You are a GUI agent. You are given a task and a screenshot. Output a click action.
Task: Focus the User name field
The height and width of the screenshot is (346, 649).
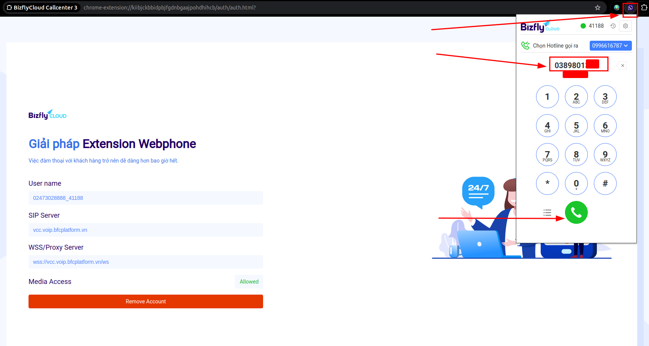click(146, 198)
